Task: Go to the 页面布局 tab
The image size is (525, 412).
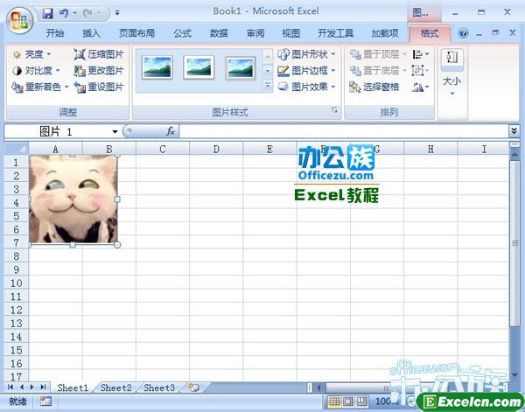Action: tap(137, 33)
